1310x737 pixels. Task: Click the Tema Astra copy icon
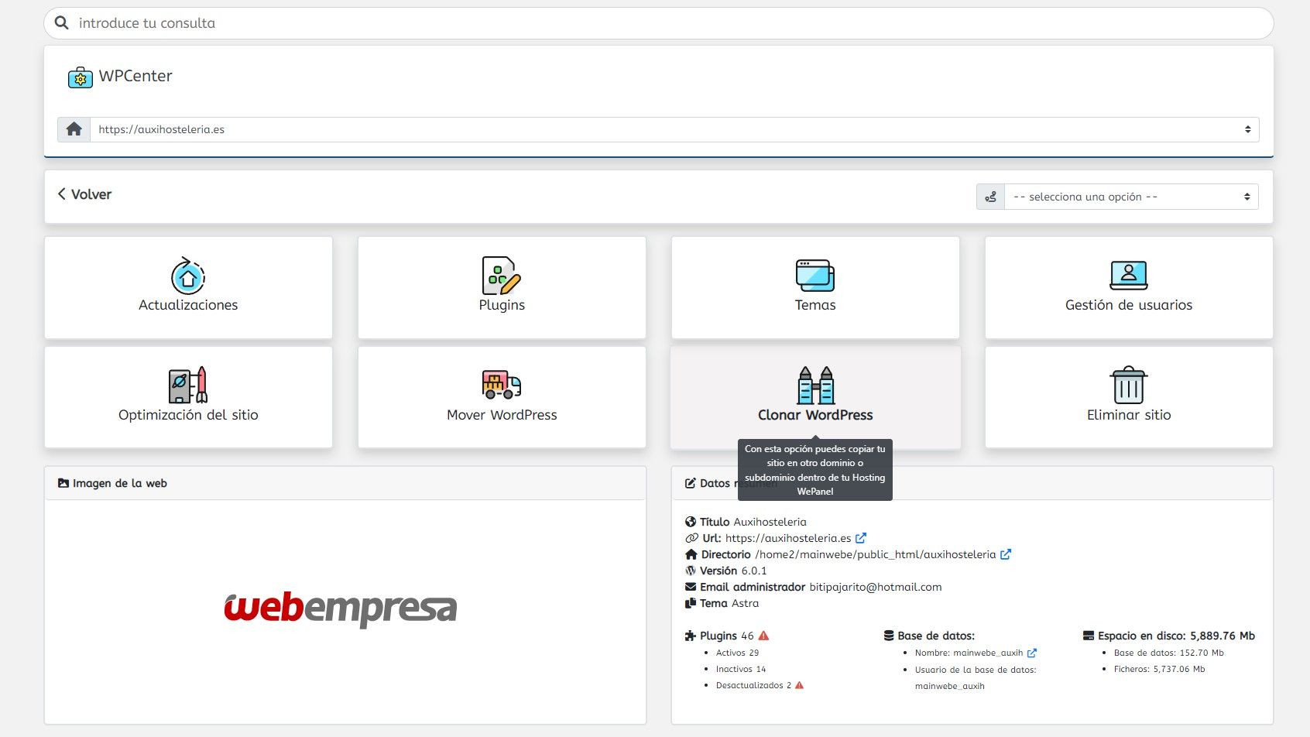coord(691,603)
